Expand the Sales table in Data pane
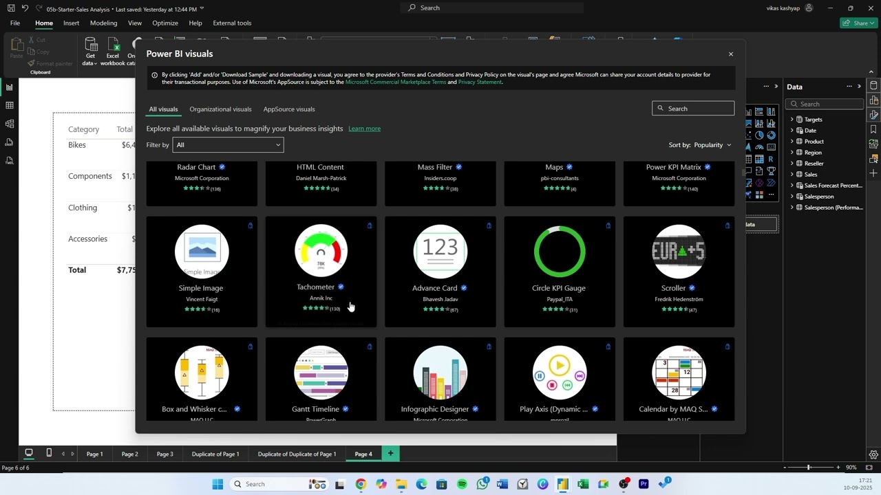Screen dimensions: 881x495 click(792, 175)
